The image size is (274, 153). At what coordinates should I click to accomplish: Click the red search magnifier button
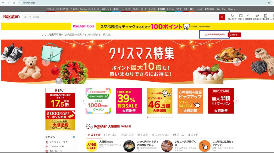click(x=222, y=17)
